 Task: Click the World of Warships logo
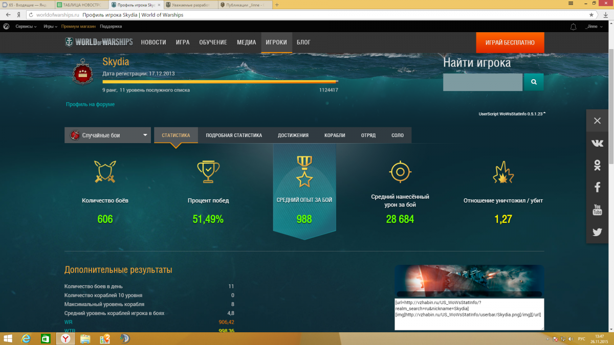[x=99, y=42]
